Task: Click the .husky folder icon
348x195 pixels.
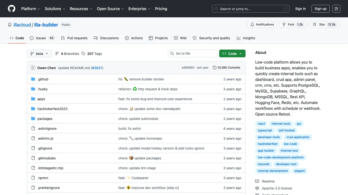Action: click(33, 89)
